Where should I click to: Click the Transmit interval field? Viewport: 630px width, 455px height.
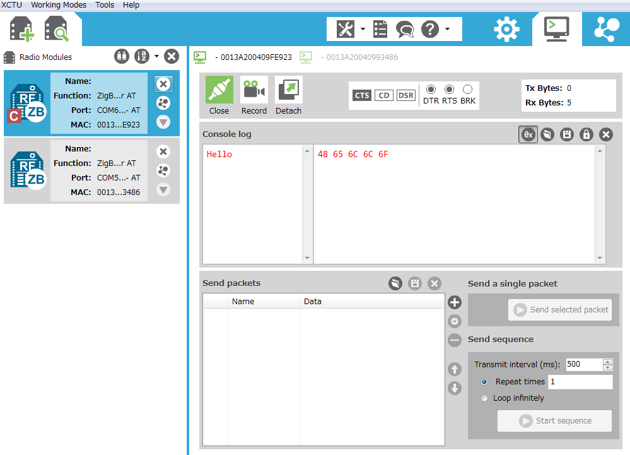(585, 364)
